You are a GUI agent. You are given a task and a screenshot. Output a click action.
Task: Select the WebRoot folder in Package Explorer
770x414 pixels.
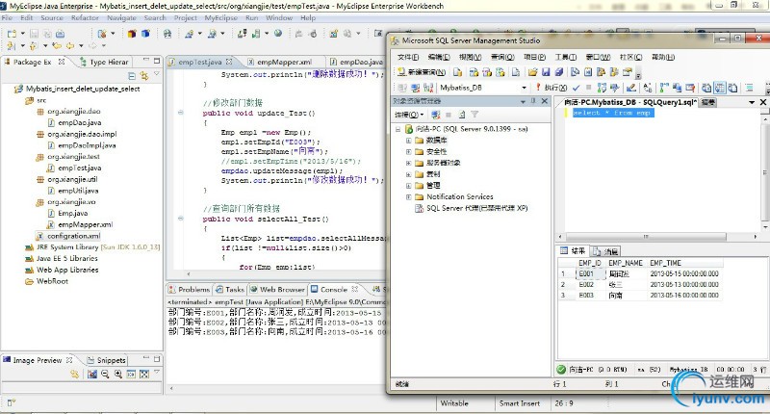point(52,281)
